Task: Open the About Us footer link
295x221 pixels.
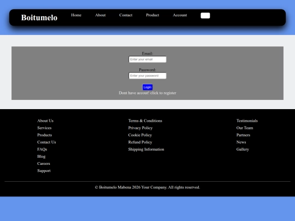Action: (x=45, y=121)
